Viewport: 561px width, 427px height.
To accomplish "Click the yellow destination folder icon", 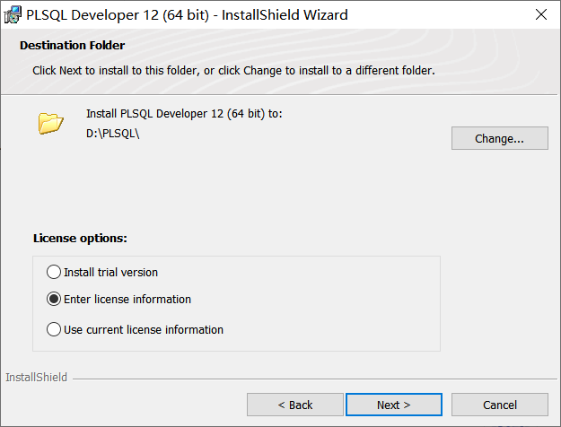I will pyautogui.click(x=51, y=123).
